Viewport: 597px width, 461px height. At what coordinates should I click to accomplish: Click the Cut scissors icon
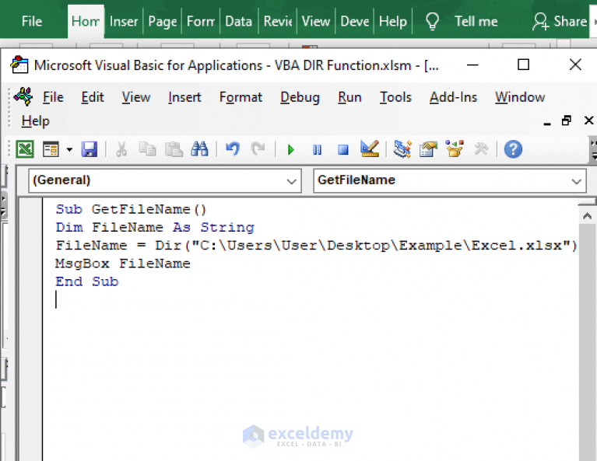(x=121, y=149)
